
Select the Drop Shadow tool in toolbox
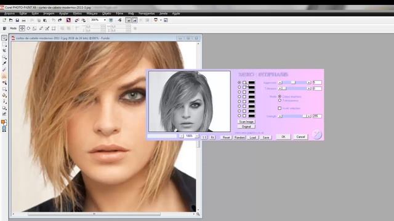(x=4, y=108)
